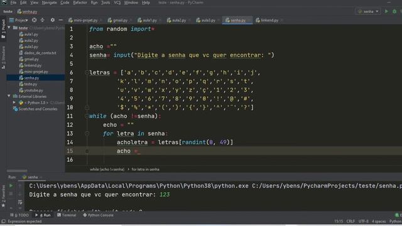Open the Terminal tool window
Image resolution: width=402 pixels, height=226 pixels.
click(67, 215)
